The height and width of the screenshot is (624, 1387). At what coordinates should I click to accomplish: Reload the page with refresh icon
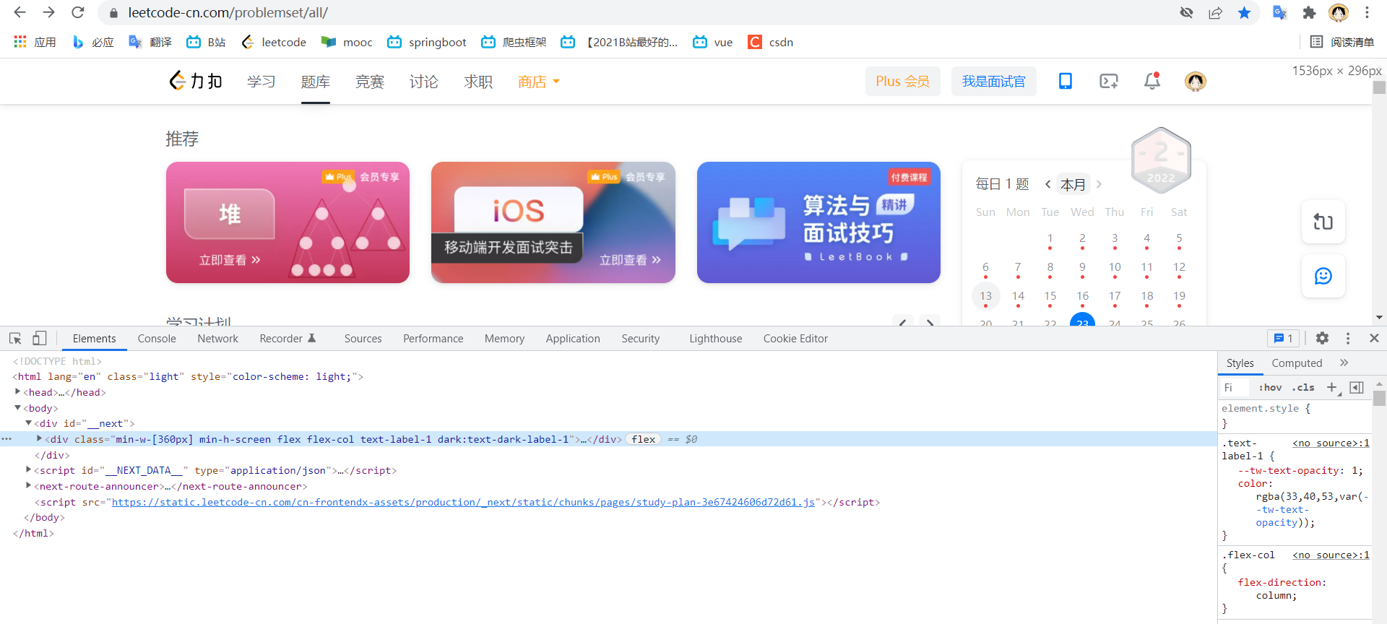(78, 12)
